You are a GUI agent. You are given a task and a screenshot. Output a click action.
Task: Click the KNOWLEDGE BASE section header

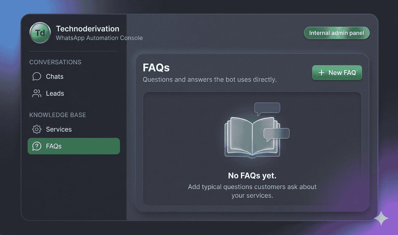[58, 115]
